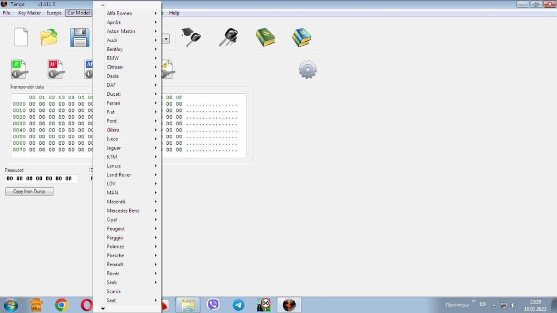Expand the Aston Martin submenu
557x313 pixels.
coord(127,31)
